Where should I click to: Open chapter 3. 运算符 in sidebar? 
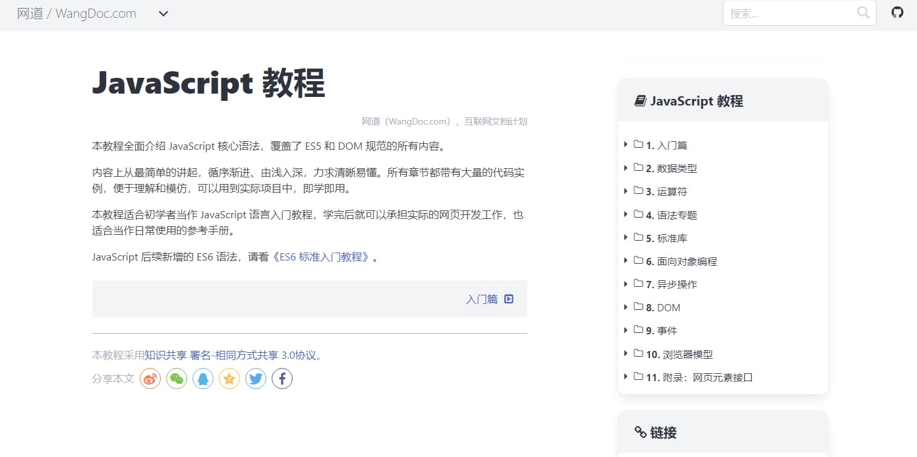(666, 191)
